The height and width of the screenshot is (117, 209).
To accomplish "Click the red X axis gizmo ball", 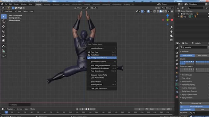I will point(172,20).
